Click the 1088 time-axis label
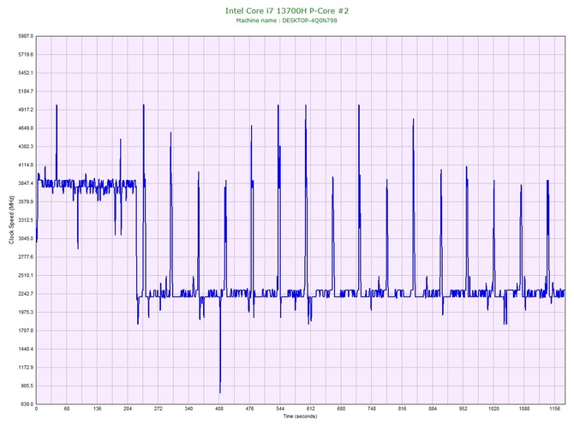 524,409
